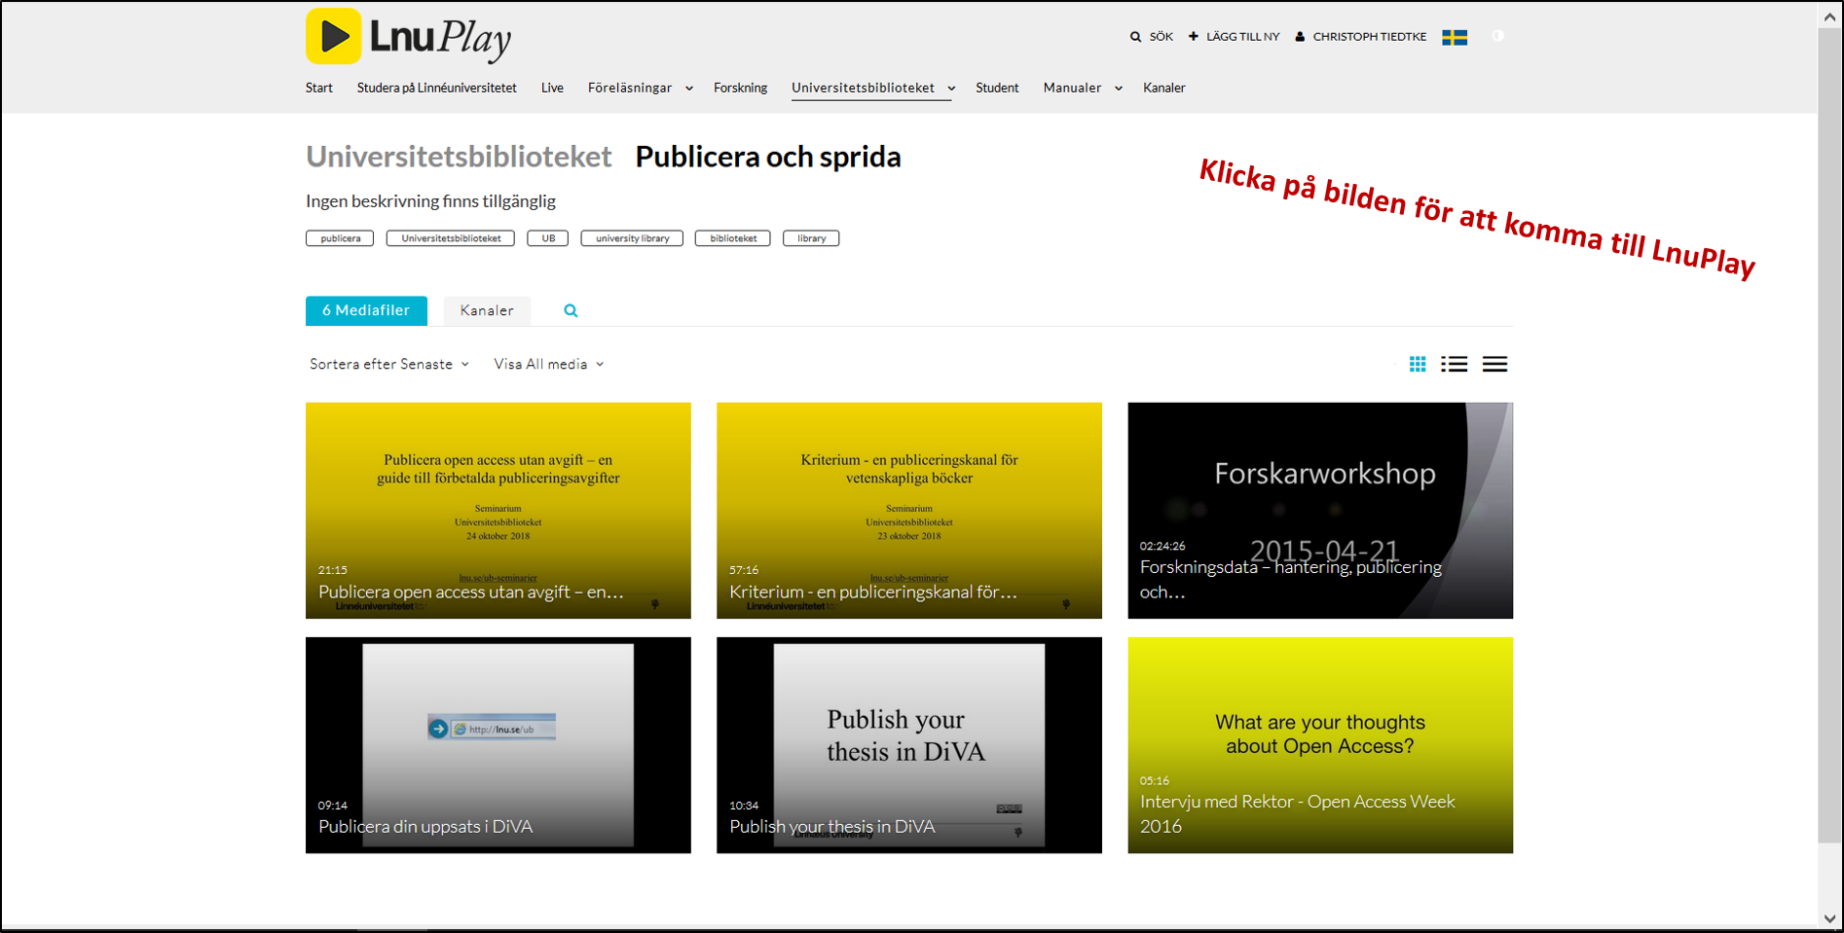Click the university library tag
This screenshot has width=1844, height=933.
tap(632, 238)
